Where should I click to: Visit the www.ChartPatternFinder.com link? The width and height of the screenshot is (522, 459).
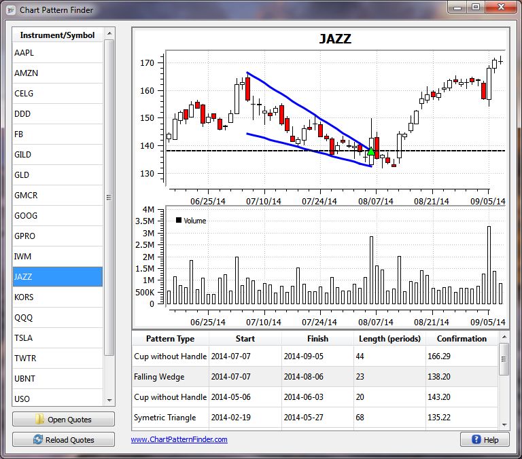[179, 439]
